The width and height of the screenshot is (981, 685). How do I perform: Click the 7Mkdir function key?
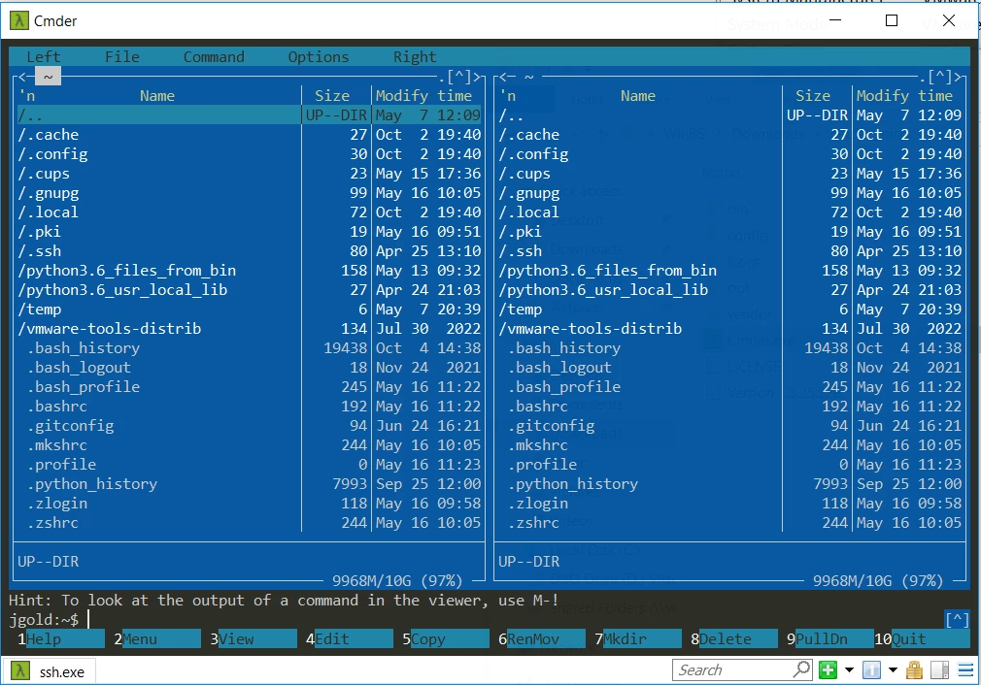pos(638,638)
